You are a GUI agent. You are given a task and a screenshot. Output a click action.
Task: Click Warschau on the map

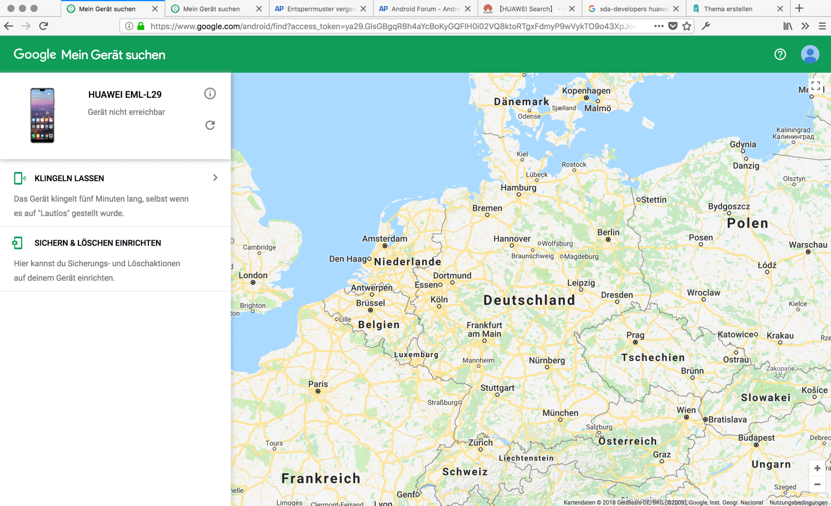point(808,245)
